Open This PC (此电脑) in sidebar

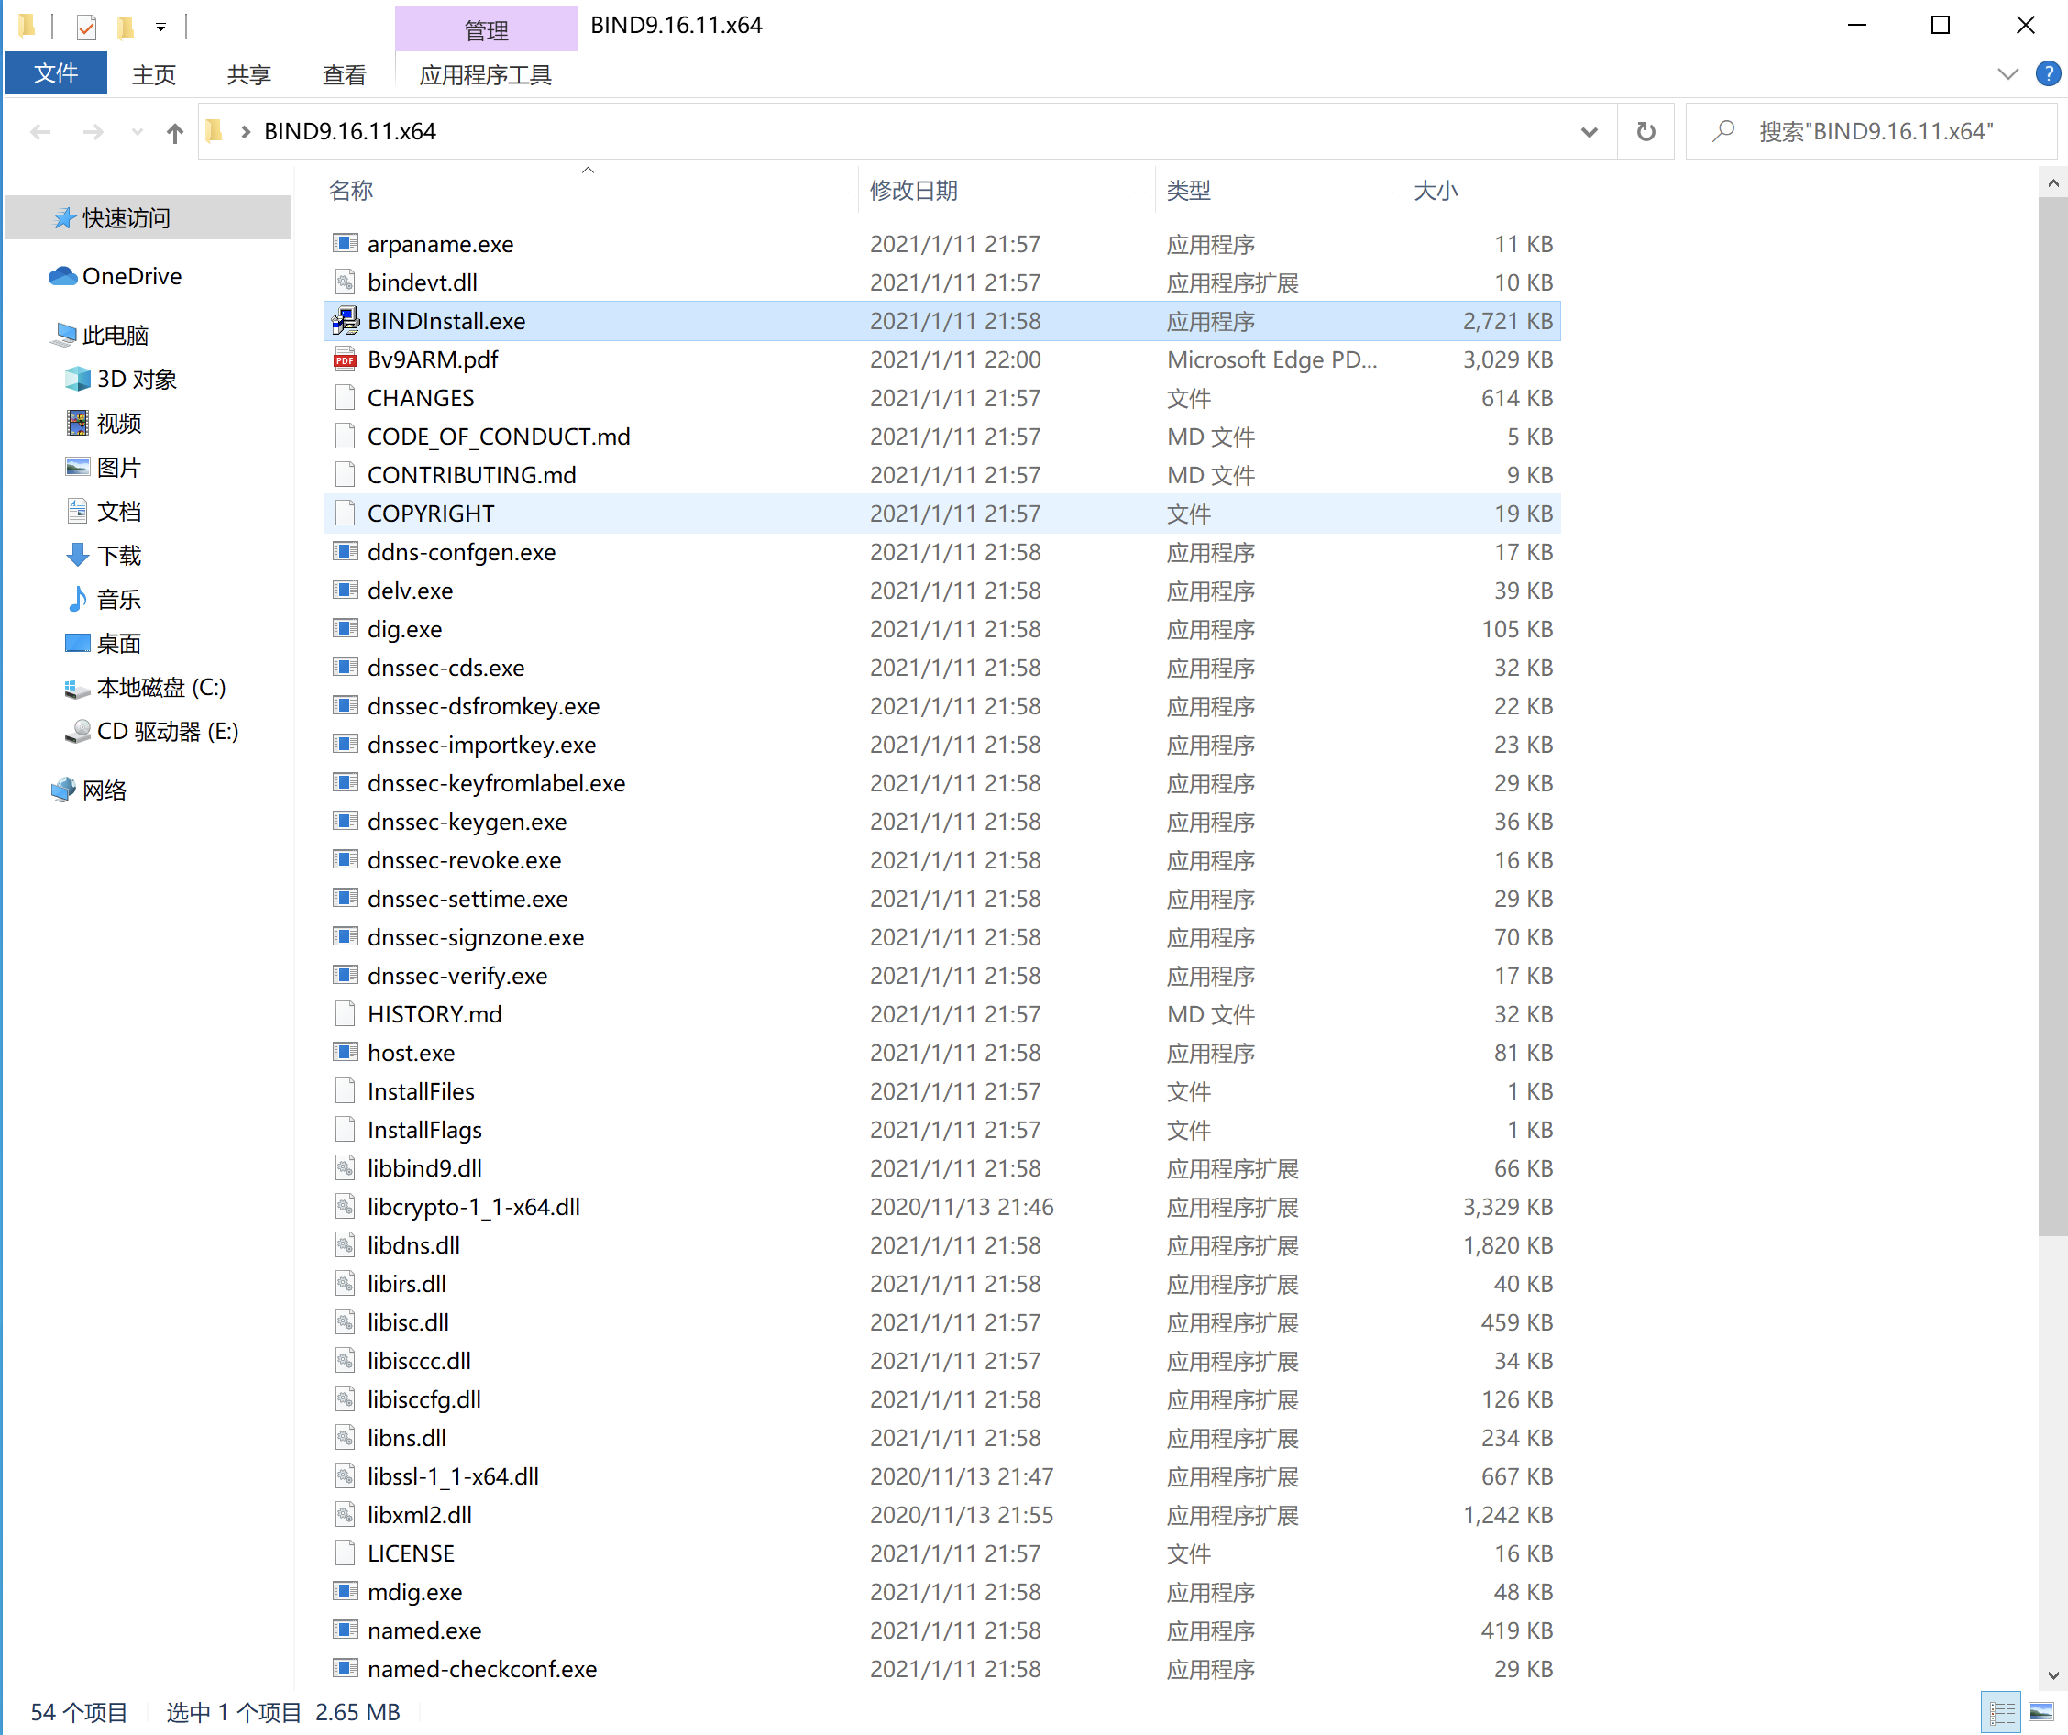100,335
